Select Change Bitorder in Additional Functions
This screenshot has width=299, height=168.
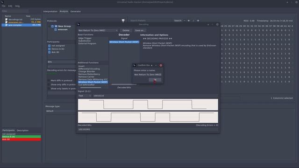pos(86,71)
